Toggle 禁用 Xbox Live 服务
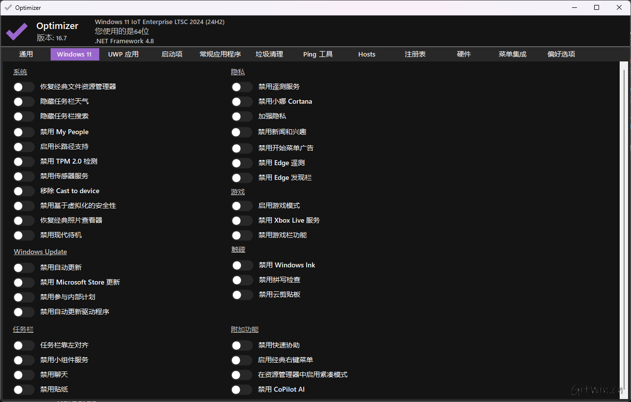631x402 pixels. pos(242,220)
